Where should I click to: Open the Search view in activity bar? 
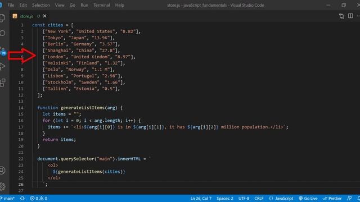click(2, 33)
